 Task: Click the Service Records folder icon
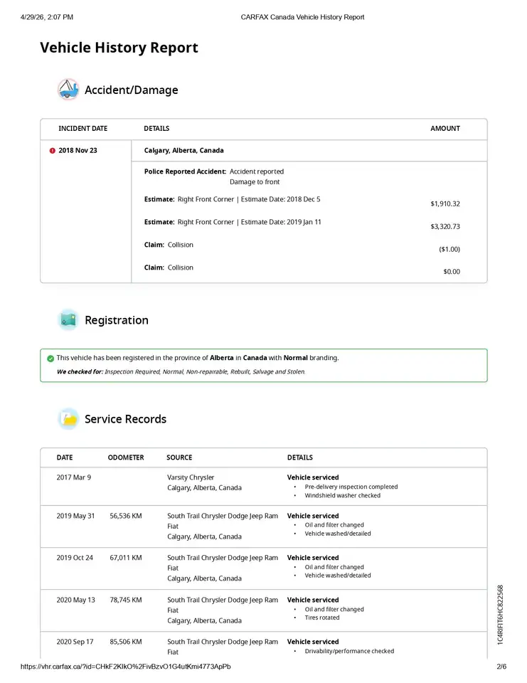point(68,419)
